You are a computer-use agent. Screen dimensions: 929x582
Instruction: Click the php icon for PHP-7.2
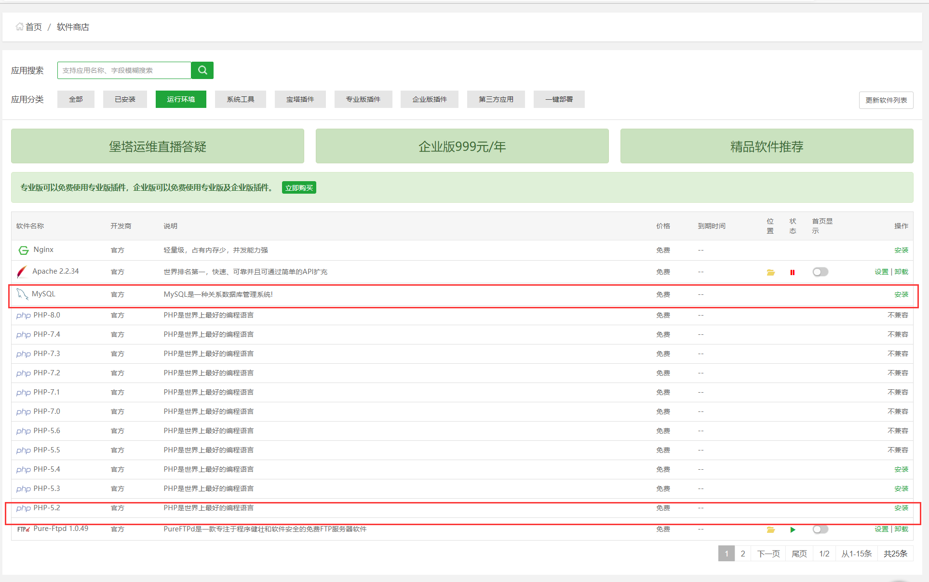coord(23,373)
